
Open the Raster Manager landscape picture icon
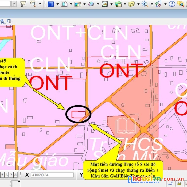pyautogui.click(x=105, y=4)
